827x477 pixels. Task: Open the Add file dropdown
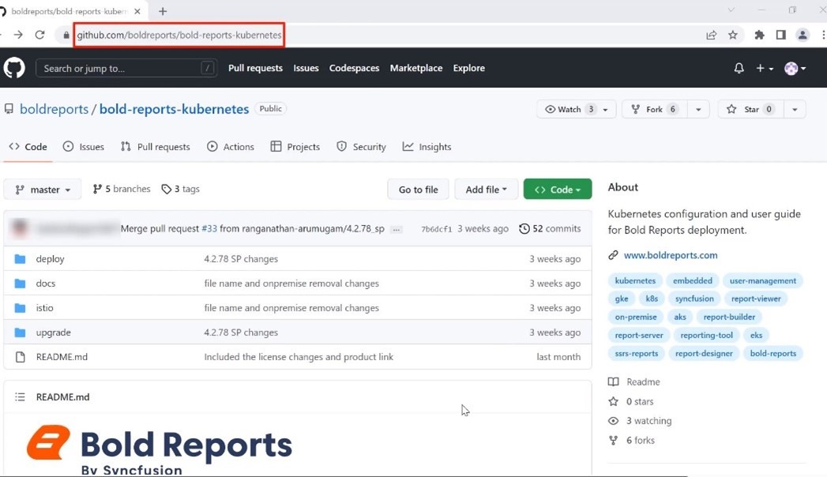pos(486,189)
